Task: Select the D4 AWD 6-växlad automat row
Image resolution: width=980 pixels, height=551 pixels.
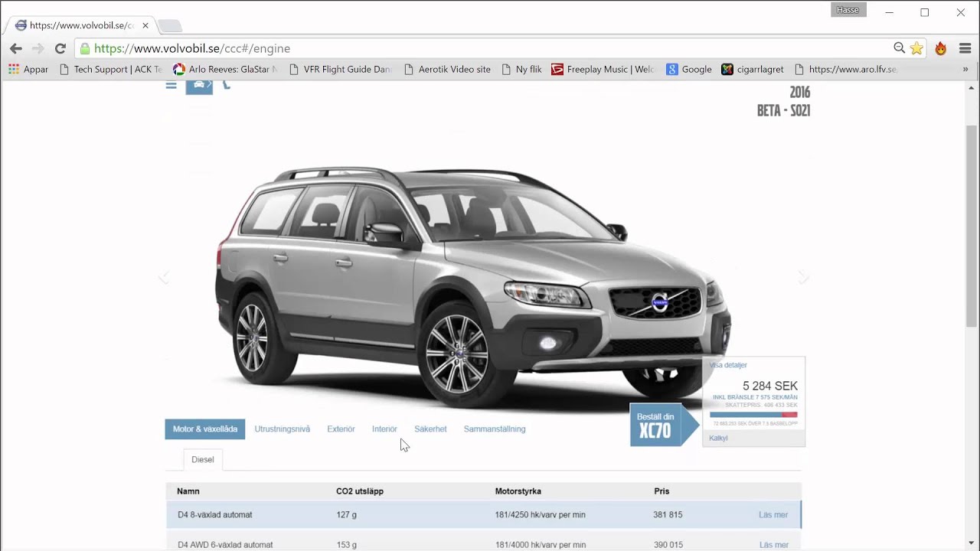Action: 484,541
